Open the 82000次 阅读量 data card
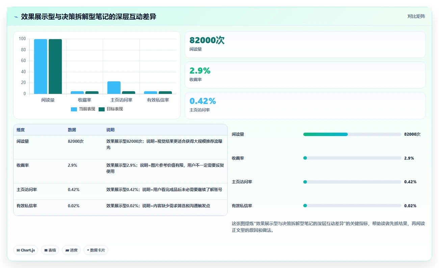Image resolution: width=439 pixels, height=268 pixels. click(x=305, y=45)
